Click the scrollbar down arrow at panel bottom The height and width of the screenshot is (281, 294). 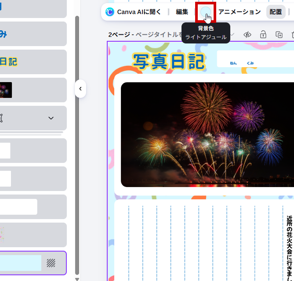point(77,279)
